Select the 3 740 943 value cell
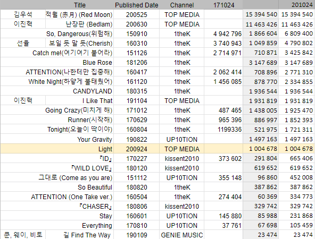The width and height of the screenshot is (315, 239). 223,43
